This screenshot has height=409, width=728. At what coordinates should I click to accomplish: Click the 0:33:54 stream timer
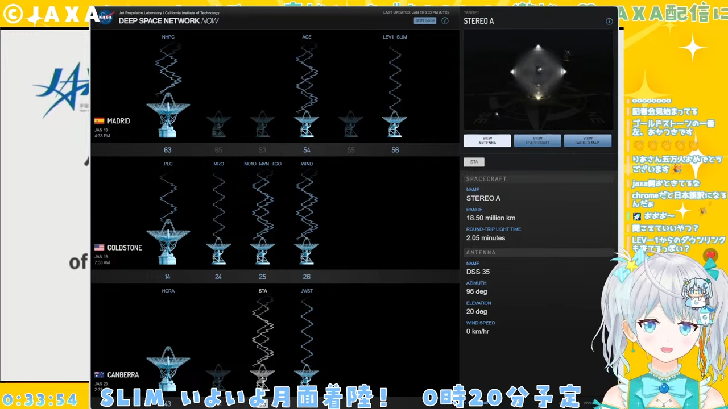(39, 400)
